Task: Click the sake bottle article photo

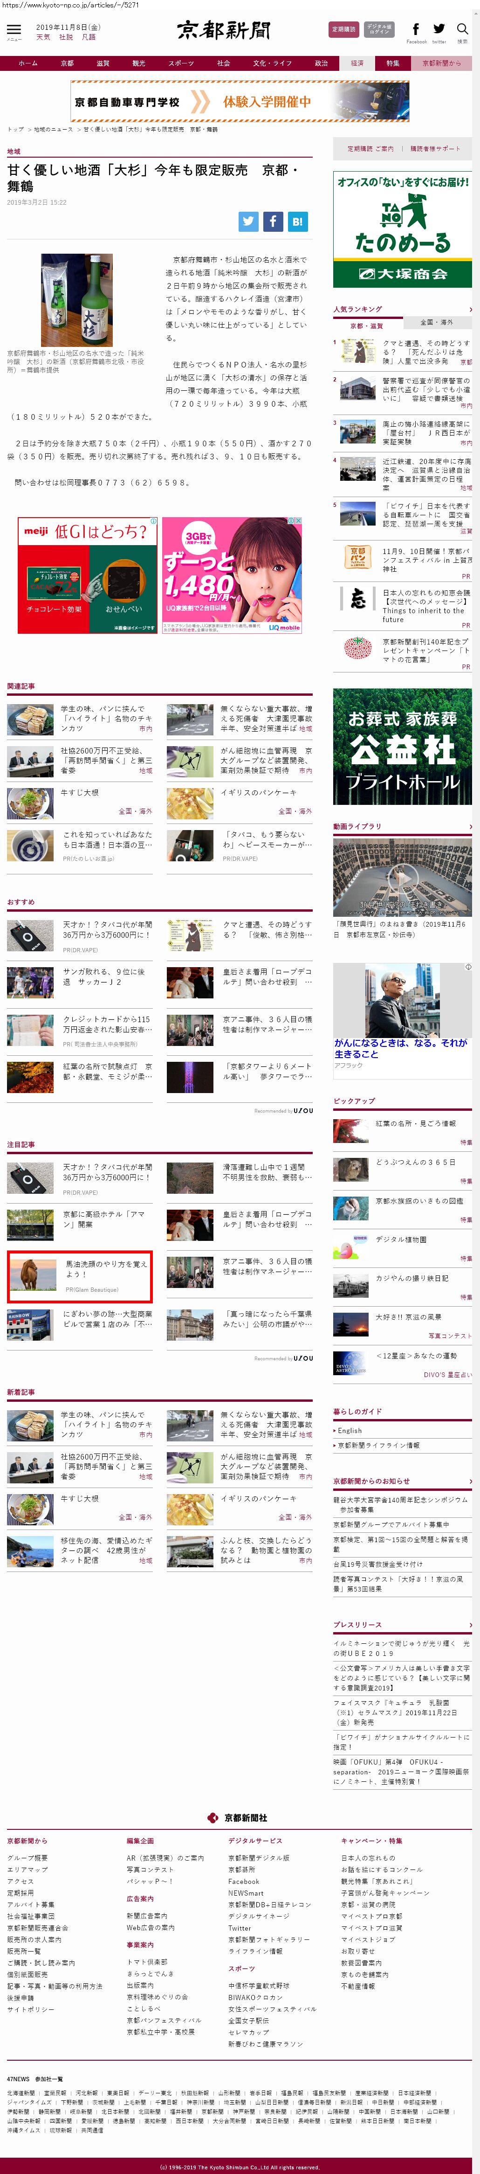Action: (77, 300)
